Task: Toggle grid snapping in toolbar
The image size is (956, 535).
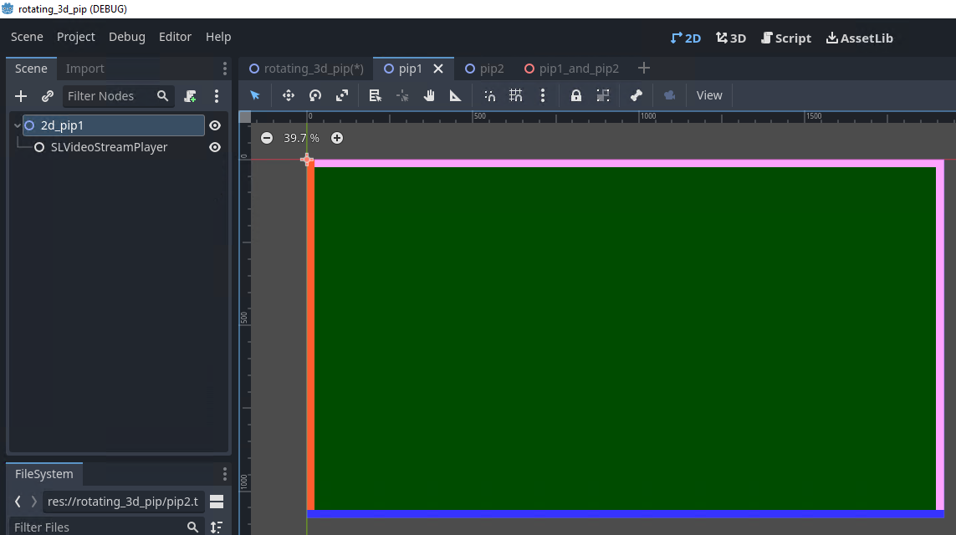Action: [x=516, y=95]
